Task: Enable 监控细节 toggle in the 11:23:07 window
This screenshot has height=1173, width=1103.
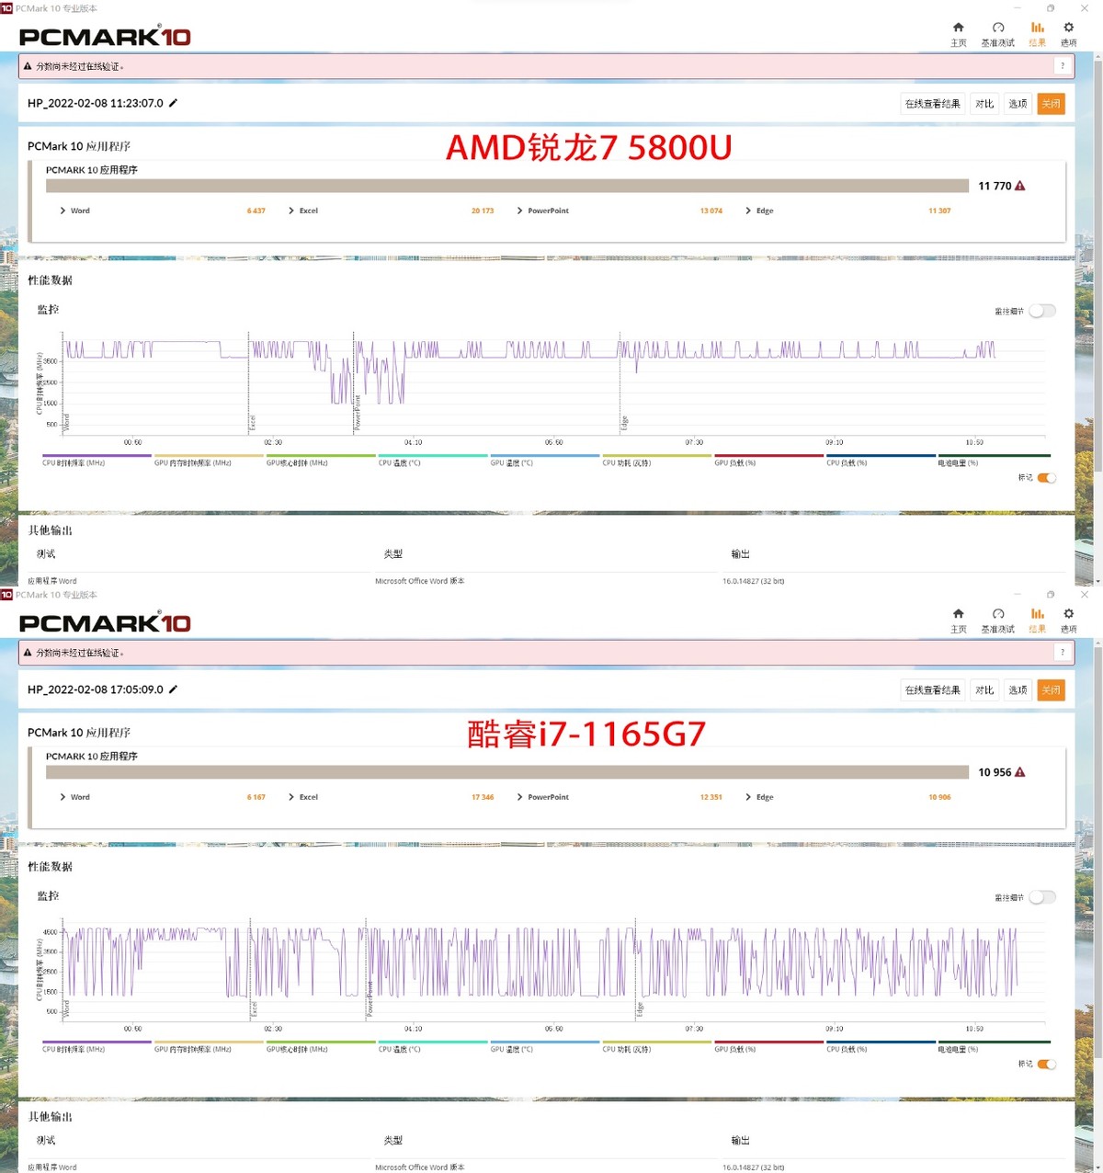Action: 1042,311
